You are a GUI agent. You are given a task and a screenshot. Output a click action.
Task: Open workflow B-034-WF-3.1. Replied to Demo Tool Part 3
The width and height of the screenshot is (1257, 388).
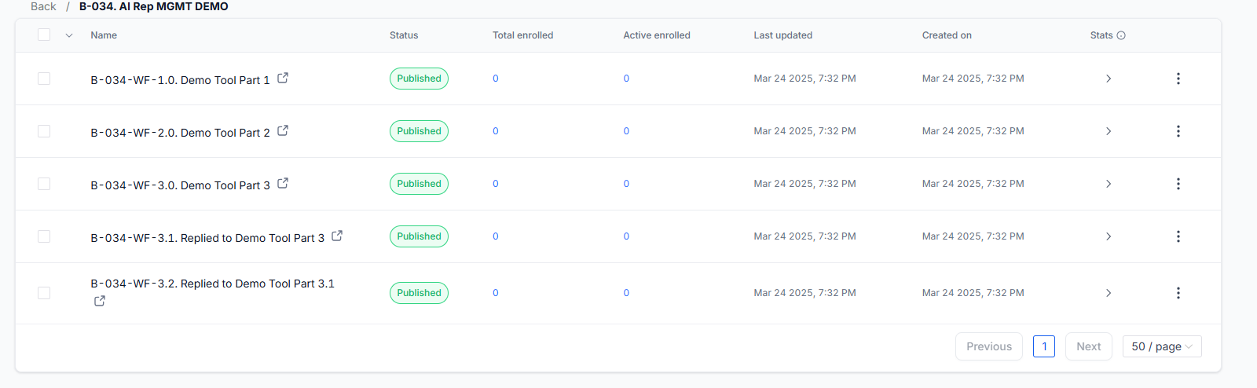(x=207, y=238)
